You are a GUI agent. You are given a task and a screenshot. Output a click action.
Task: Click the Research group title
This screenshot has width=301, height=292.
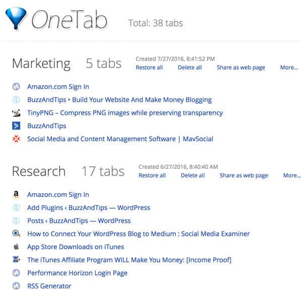pos(39,171)
